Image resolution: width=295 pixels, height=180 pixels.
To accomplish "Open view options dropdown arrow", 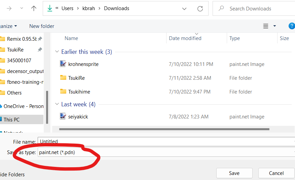I will click(x=274, y=26).
